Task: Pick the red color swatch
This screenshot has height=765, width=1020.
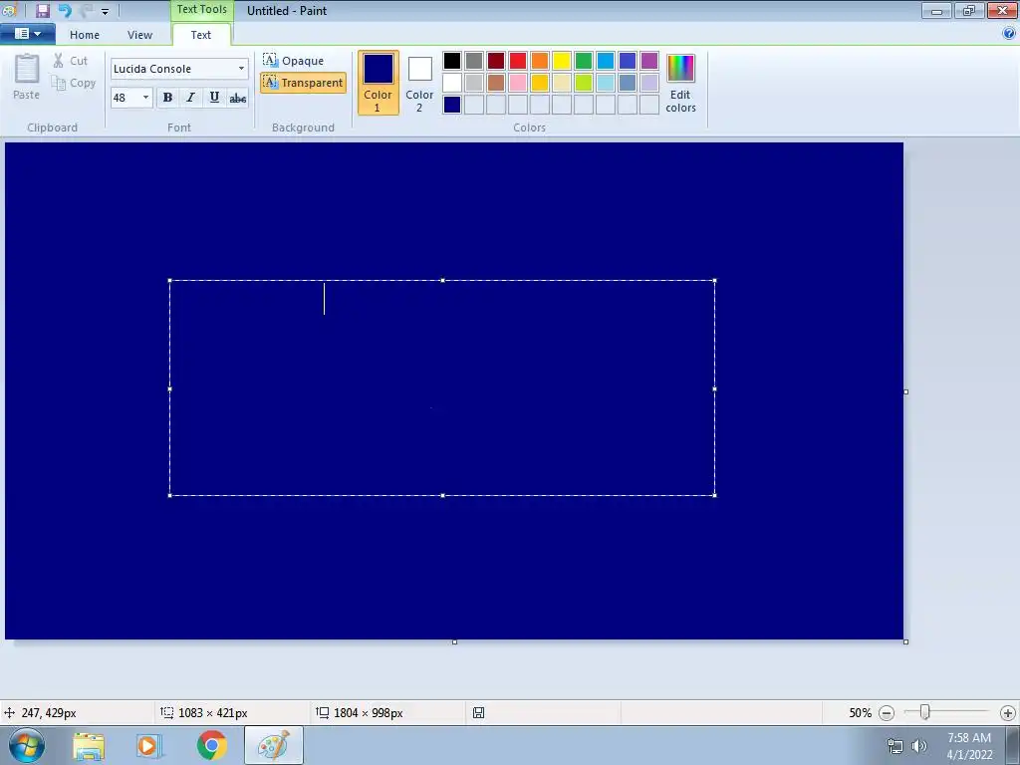Action: (518, 61)
